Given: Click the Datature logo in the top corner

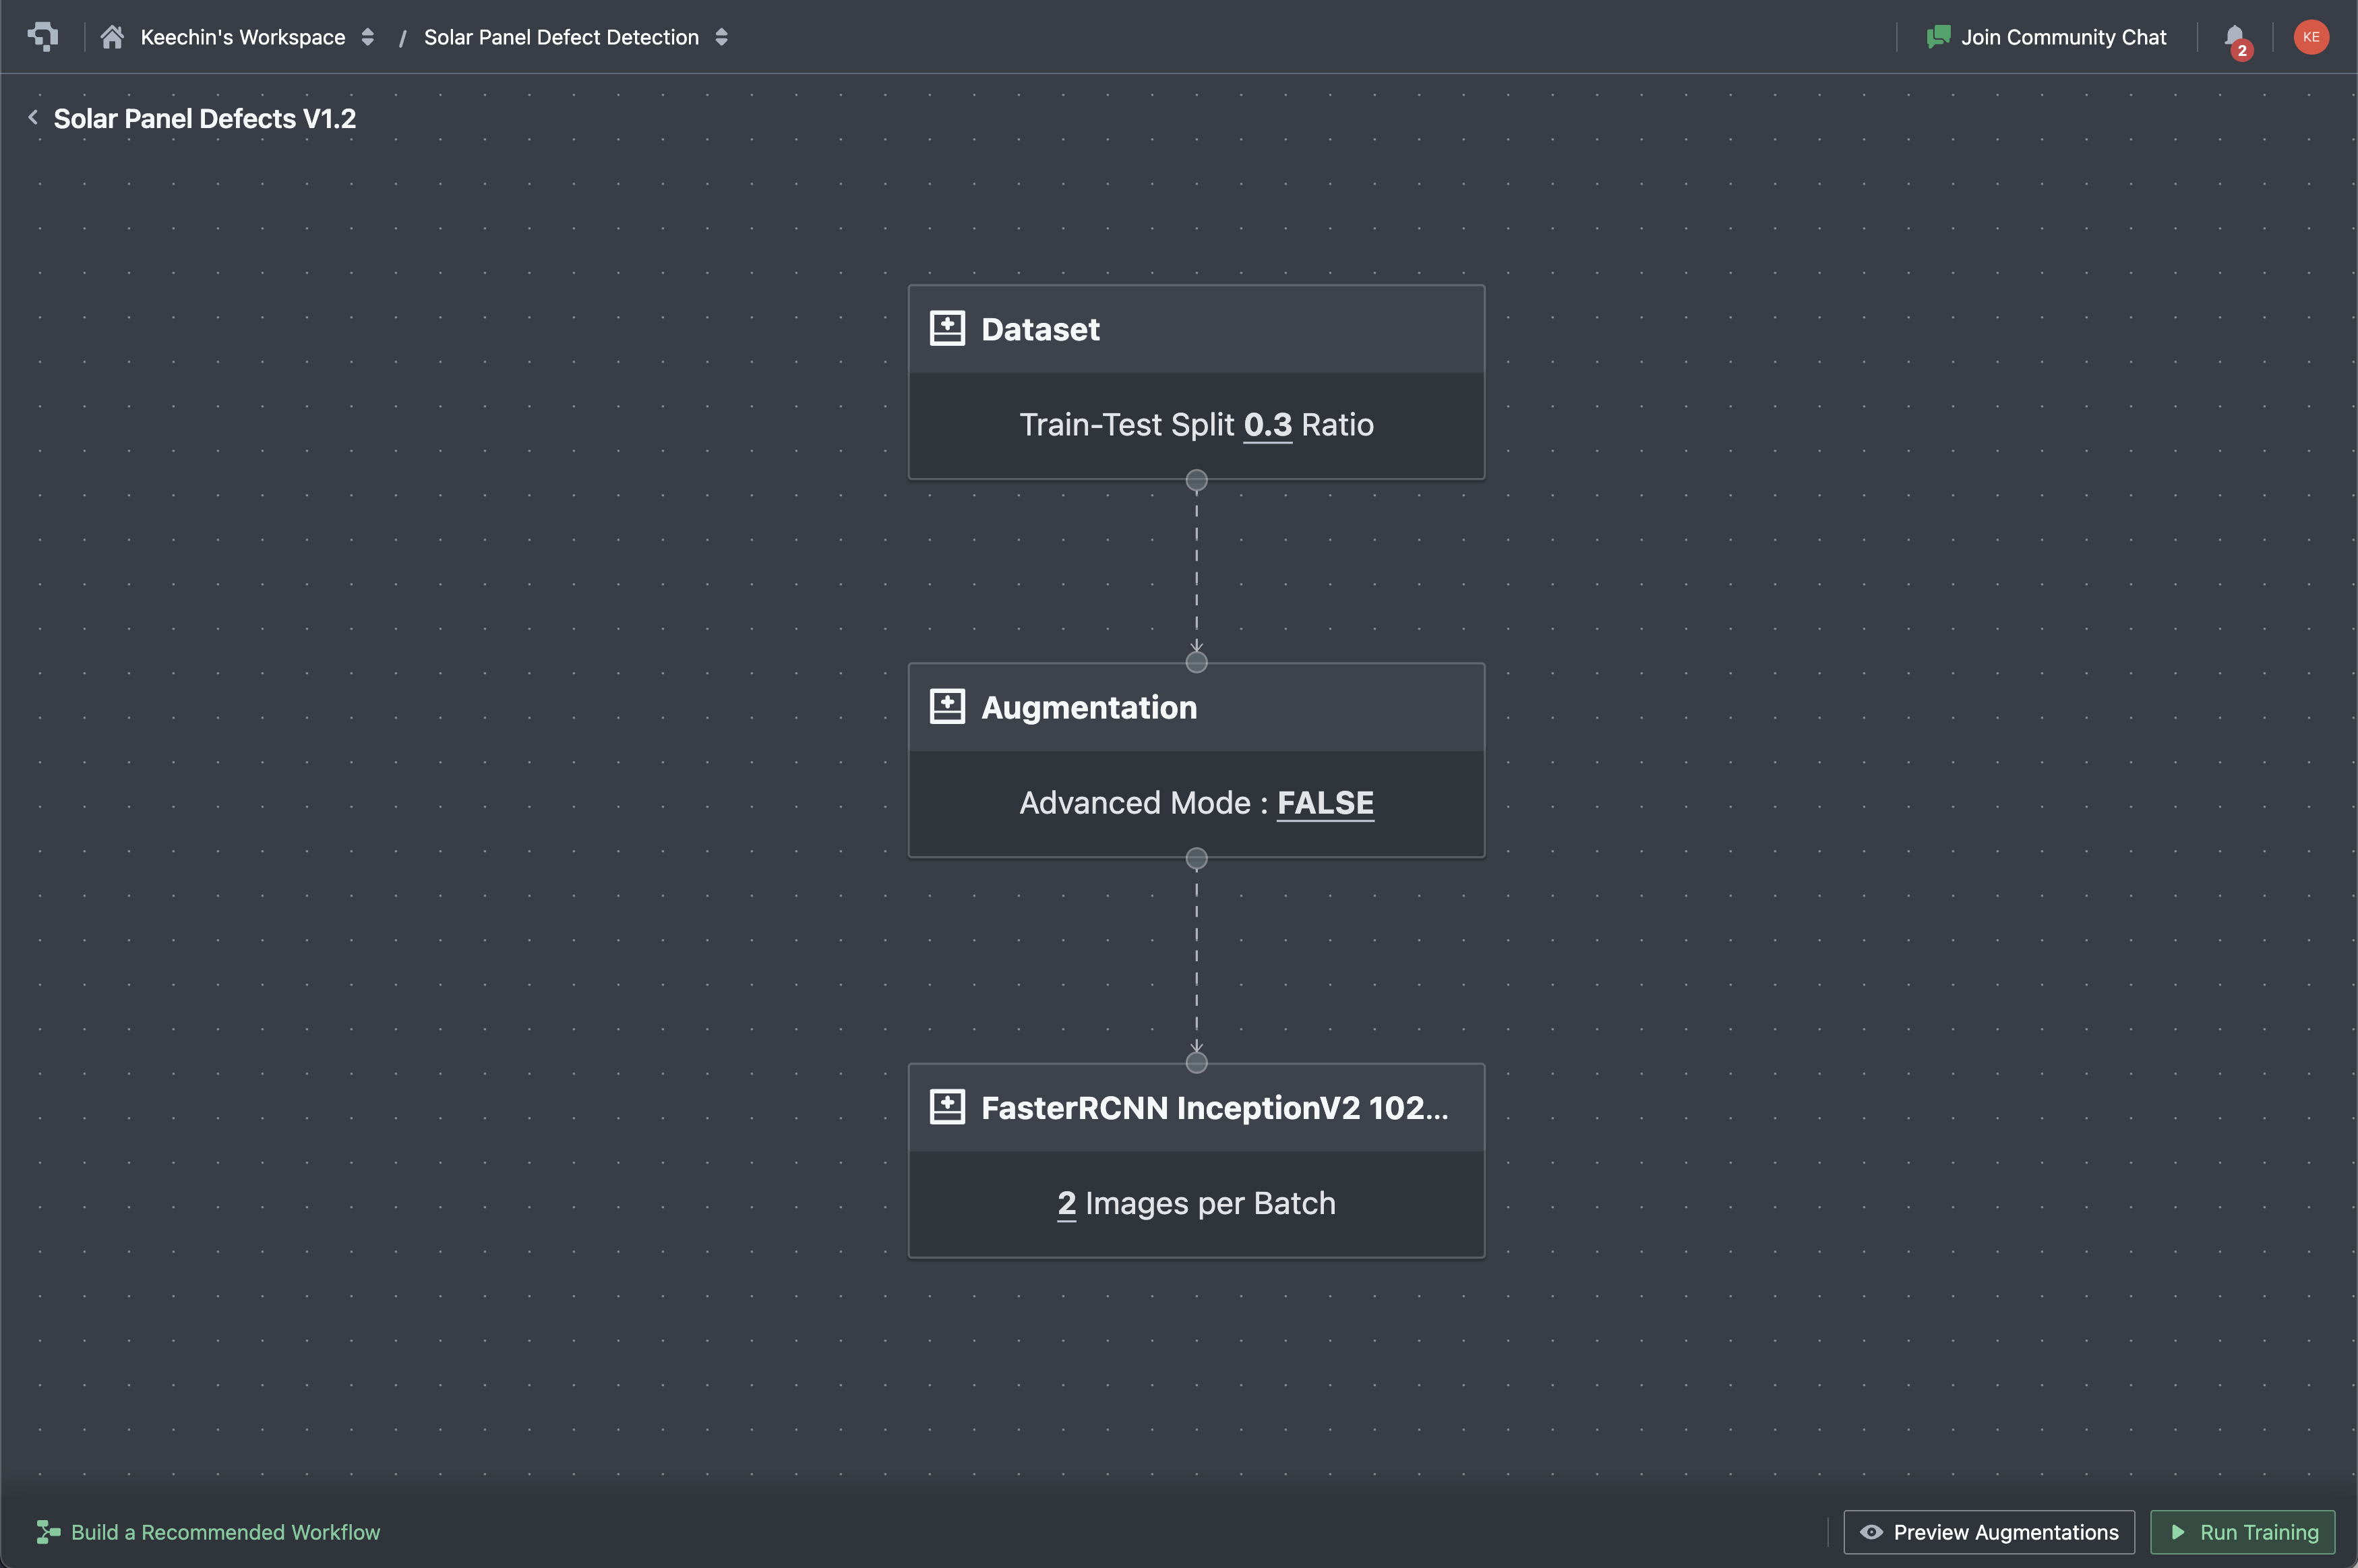Looking at the screenshot, I should point(42,36).
